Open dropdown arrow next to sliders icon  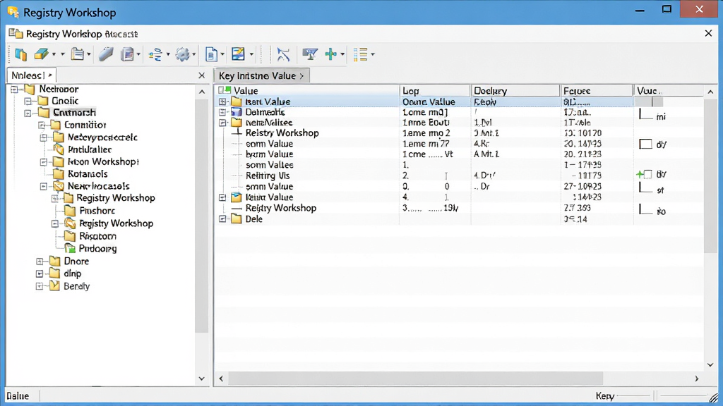coord(168,55)
